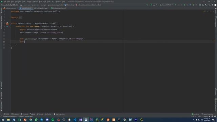Click the class gutter icon beside MainActivity
217x122 pixels.
click(7, 23)
